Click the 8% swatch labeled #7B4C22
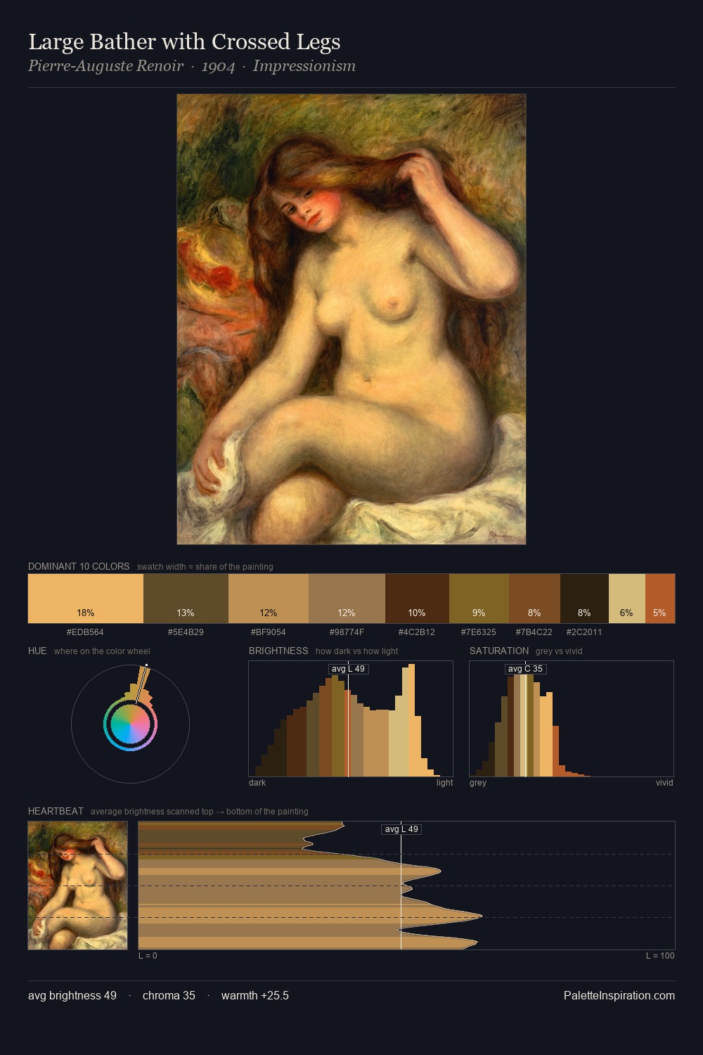This screenshot has width=703, height=1055. click(x=534, y=599)
